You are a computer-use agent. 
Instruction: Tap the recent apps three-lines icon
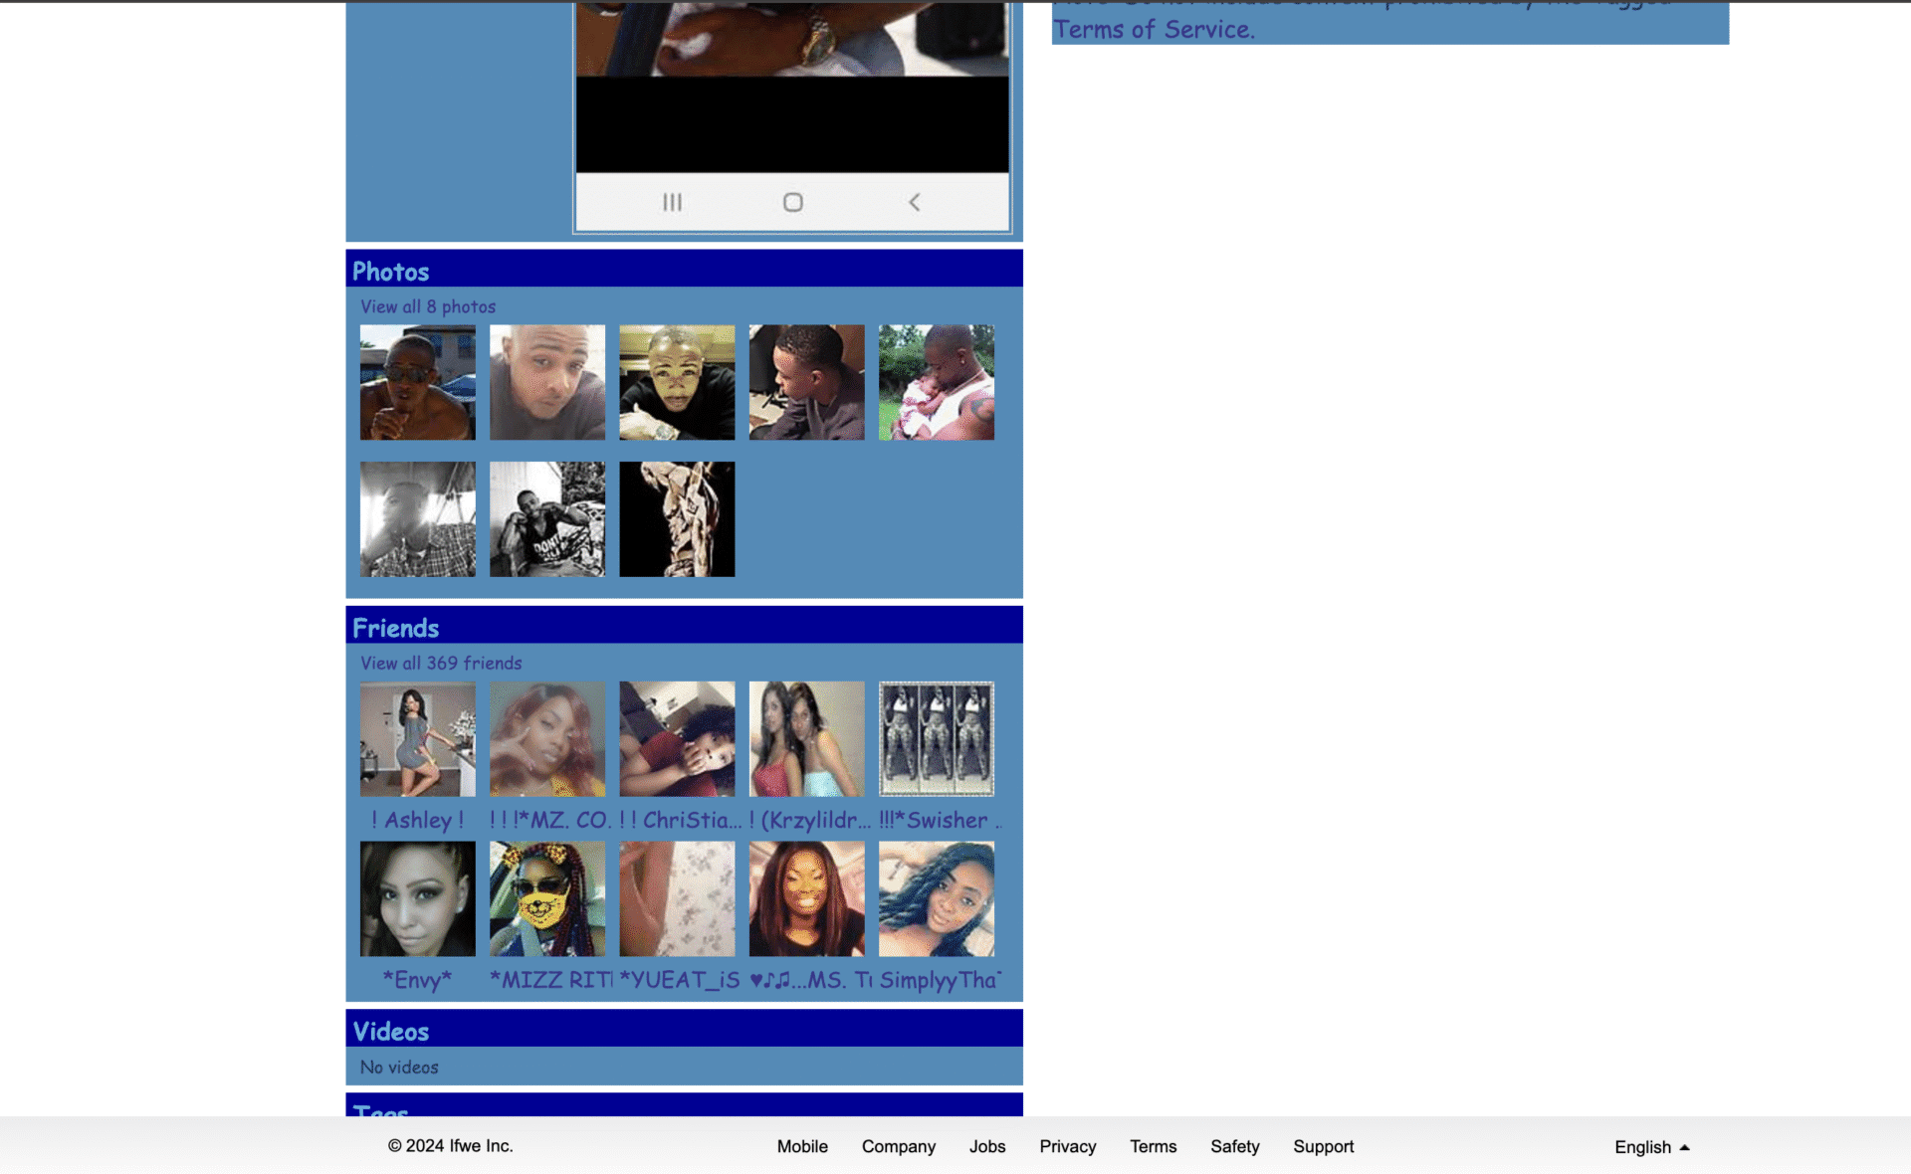[x=672, y=202]
